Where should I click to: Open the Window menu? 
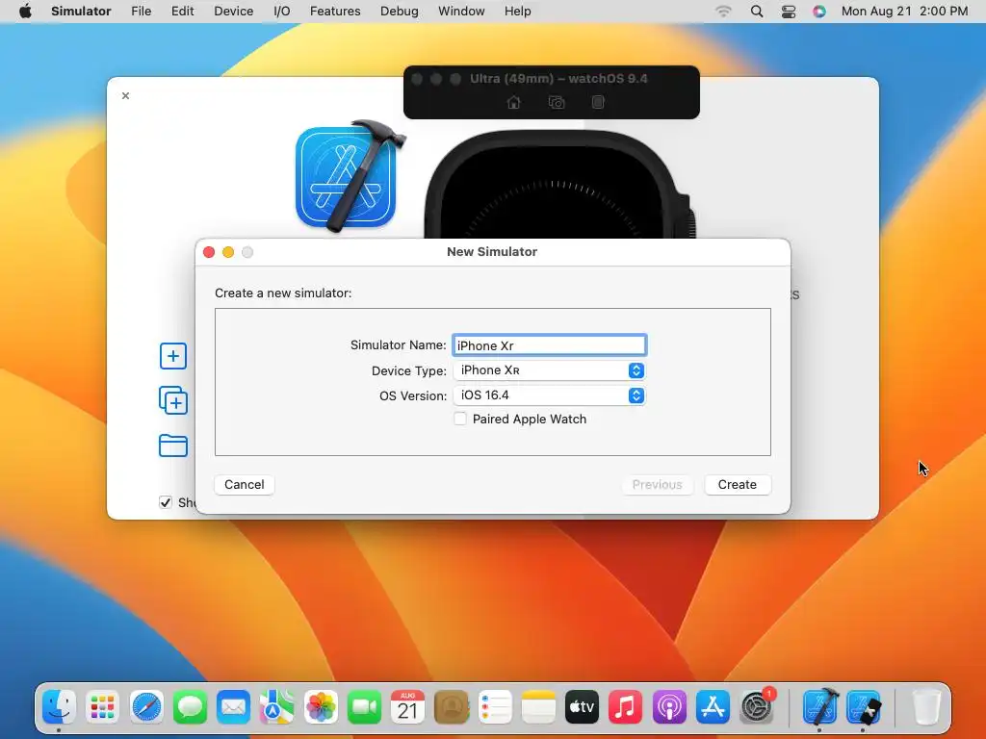pyautogui.click(x=461, y=12)
